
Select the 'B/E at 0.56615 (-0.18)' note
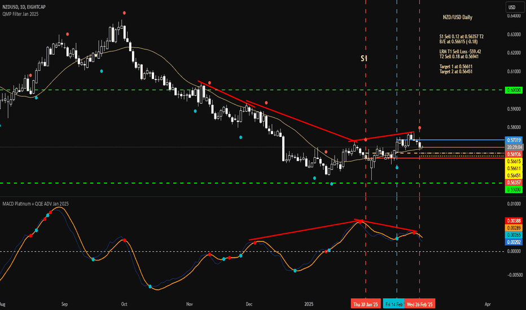click(458, 42)
